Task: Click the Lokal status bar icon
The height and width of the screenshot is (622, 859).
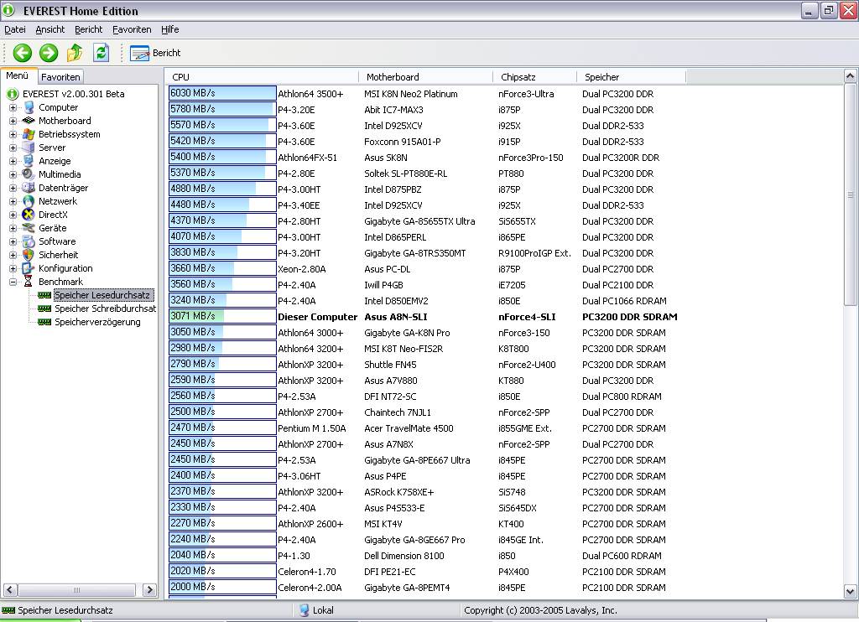Action: [x=304, y=610]
